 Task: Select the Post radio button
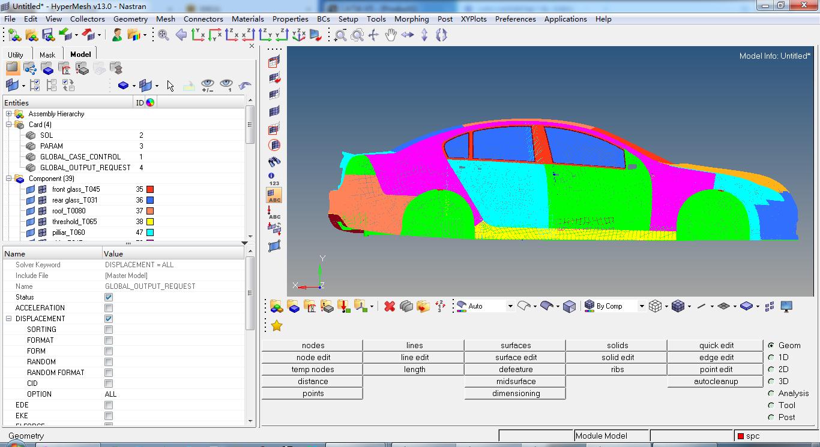click(771, 417)
